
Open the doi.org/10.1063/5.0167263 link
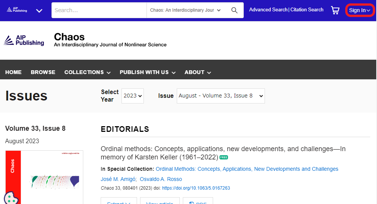pos(196,188)
